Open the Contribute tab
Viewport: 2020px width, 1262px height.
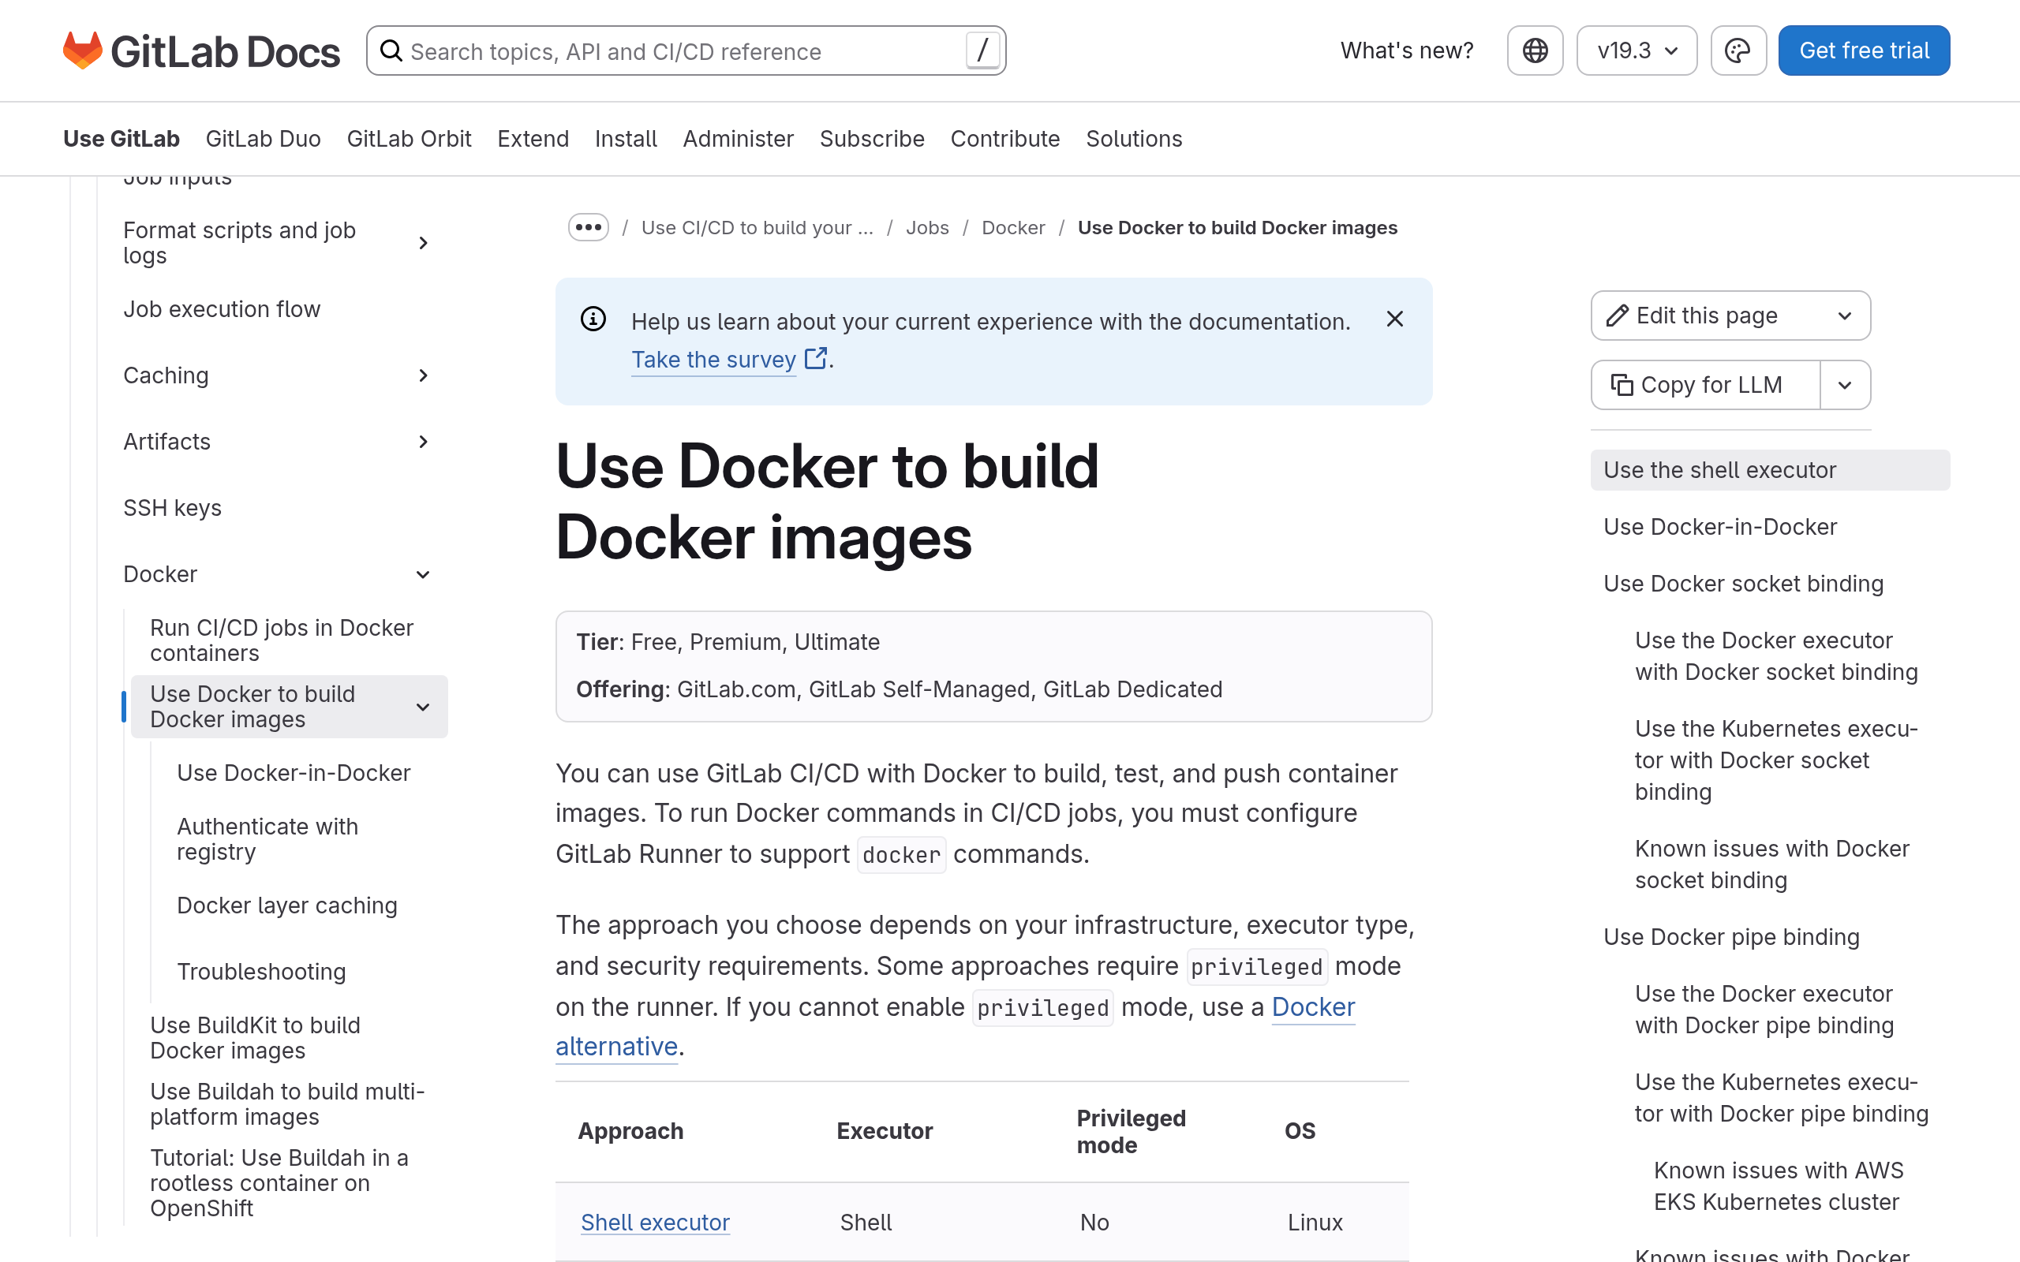1005,139
